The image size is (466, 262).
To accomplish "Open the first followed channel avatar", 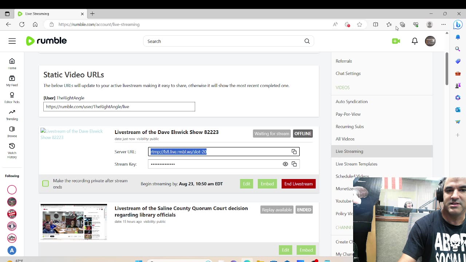I will [x=12, y=190].
